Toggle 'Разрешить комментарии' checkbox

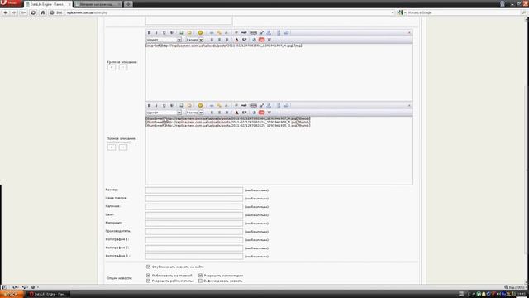200,276
